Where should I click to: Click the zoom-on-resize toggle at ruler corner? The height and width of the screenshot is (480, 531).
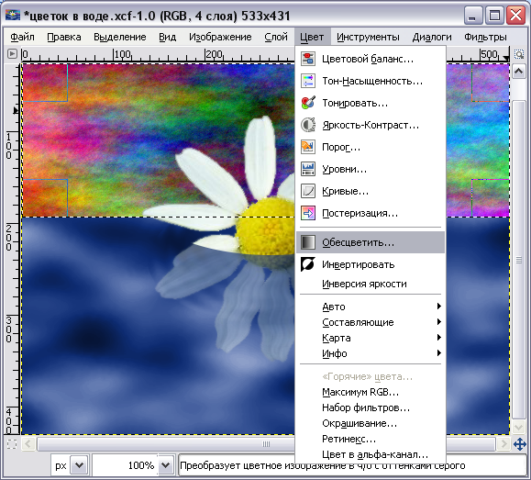tap(519, 54)
